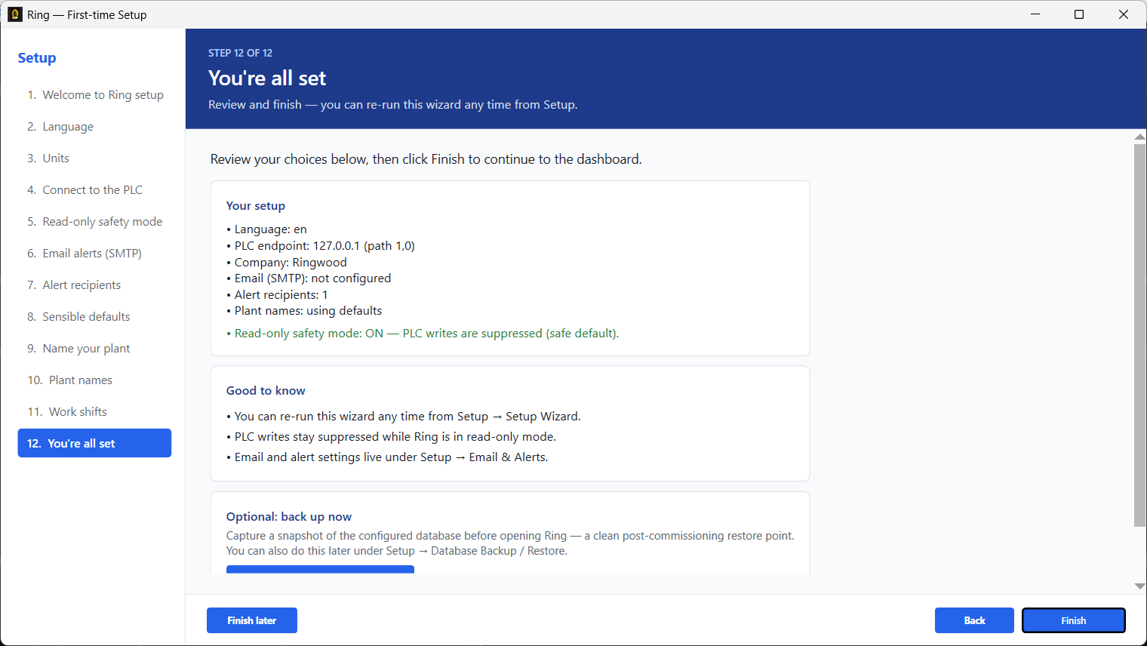The width and height of the screenshot is (1147, 646).
Task: Open Read-only safety mode step
Action: [94, 222]
